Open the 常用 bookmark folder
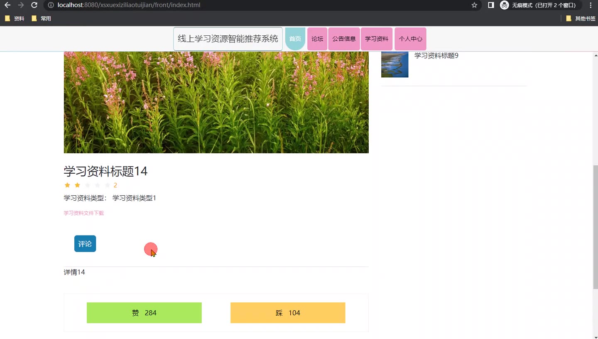This screenshot has width=598, height=339. (41, 18)
